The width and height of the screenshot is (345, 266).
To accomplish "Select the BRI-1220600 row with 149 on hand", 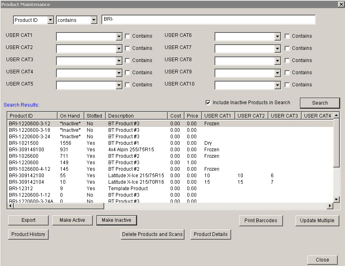I will click(x=171, y=163).
